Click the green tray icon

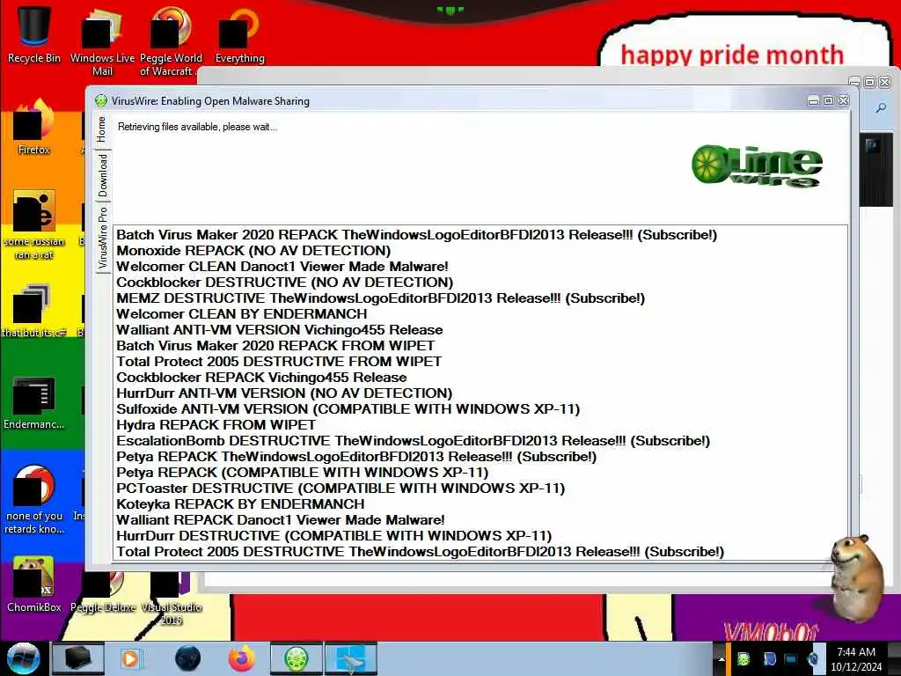744,658
